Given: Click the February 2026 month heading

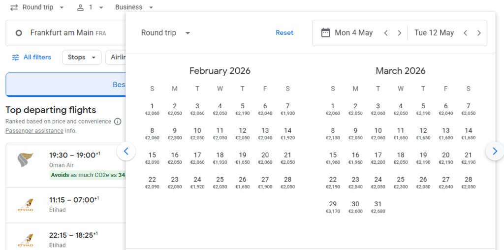Looking at the screenshot, I should 220,71.
